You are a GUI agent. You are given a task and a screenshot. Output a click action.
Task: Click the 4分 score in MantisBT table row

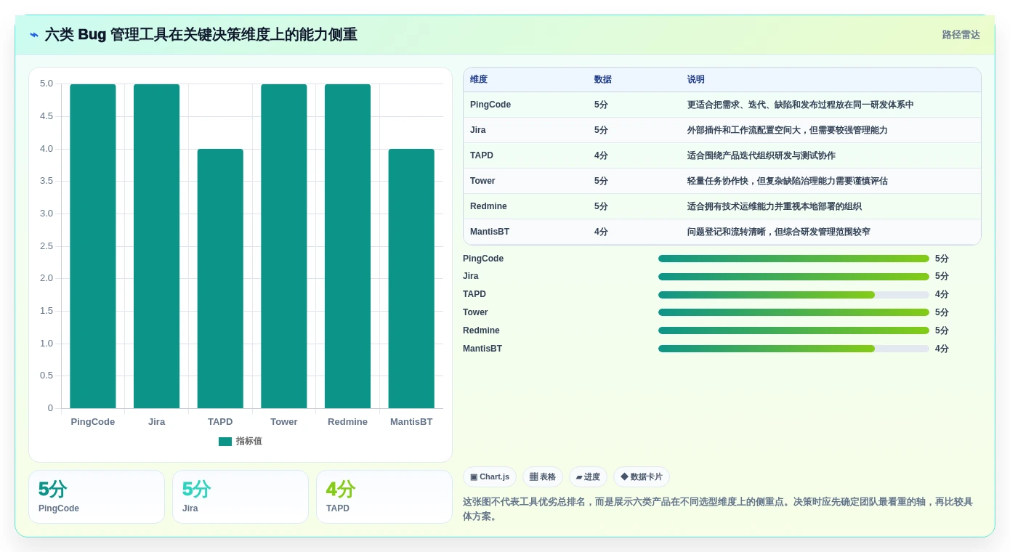[601, 232]
